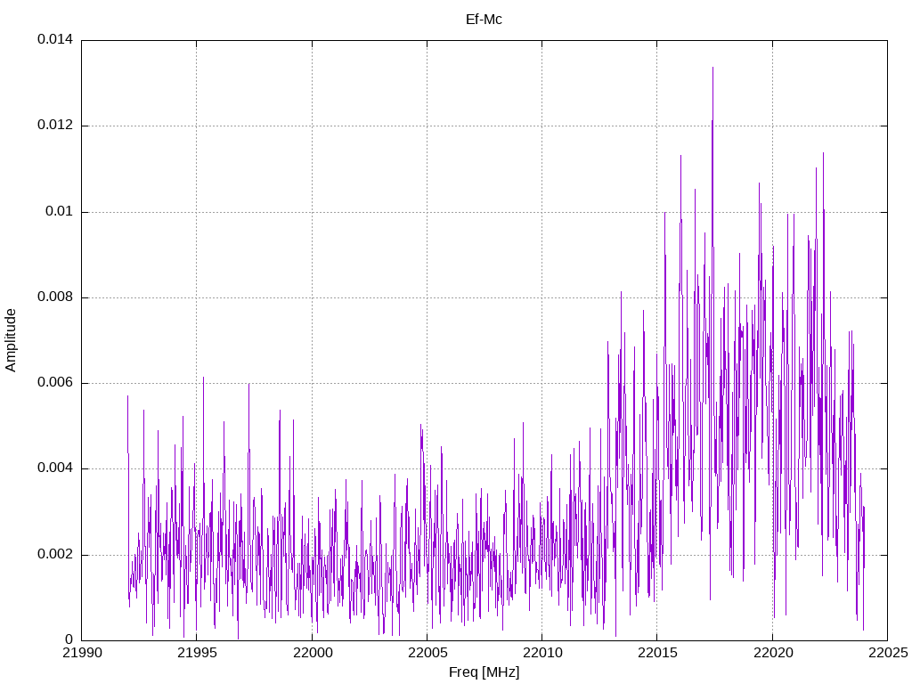The image size is (912, 684).
Task: Select the y-axis label Amplitude
Action: [x=11, y=340]
